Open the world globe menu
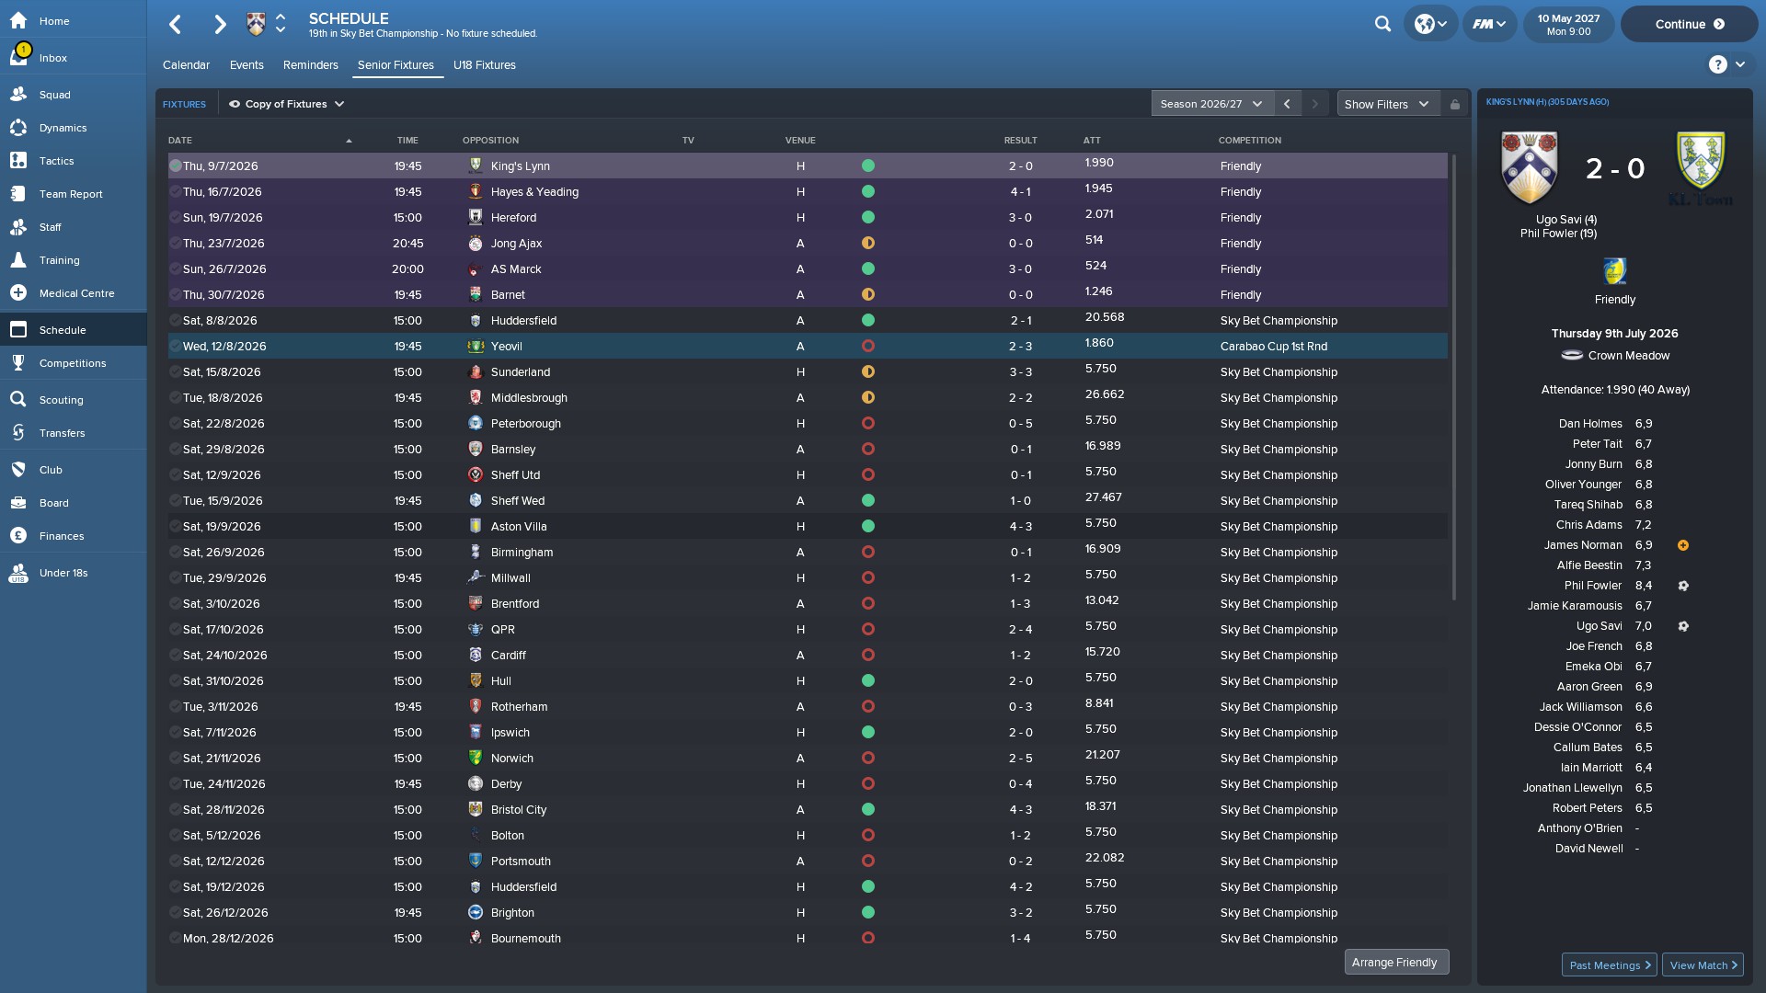Screen dimensions: 1766x993 [x=1430, y=25]
